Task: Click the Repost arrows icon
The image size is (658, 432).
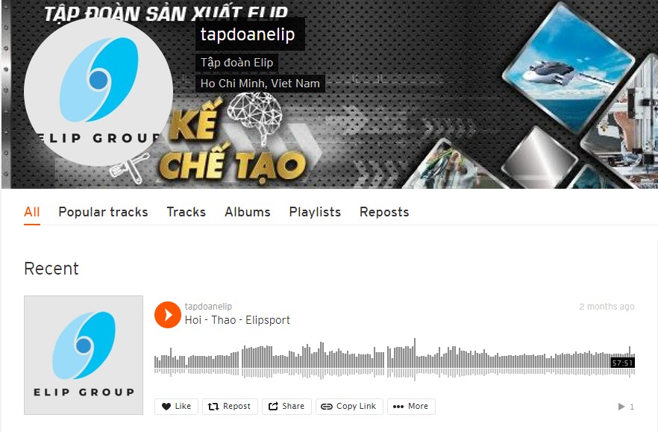Action: click(213, 407)
